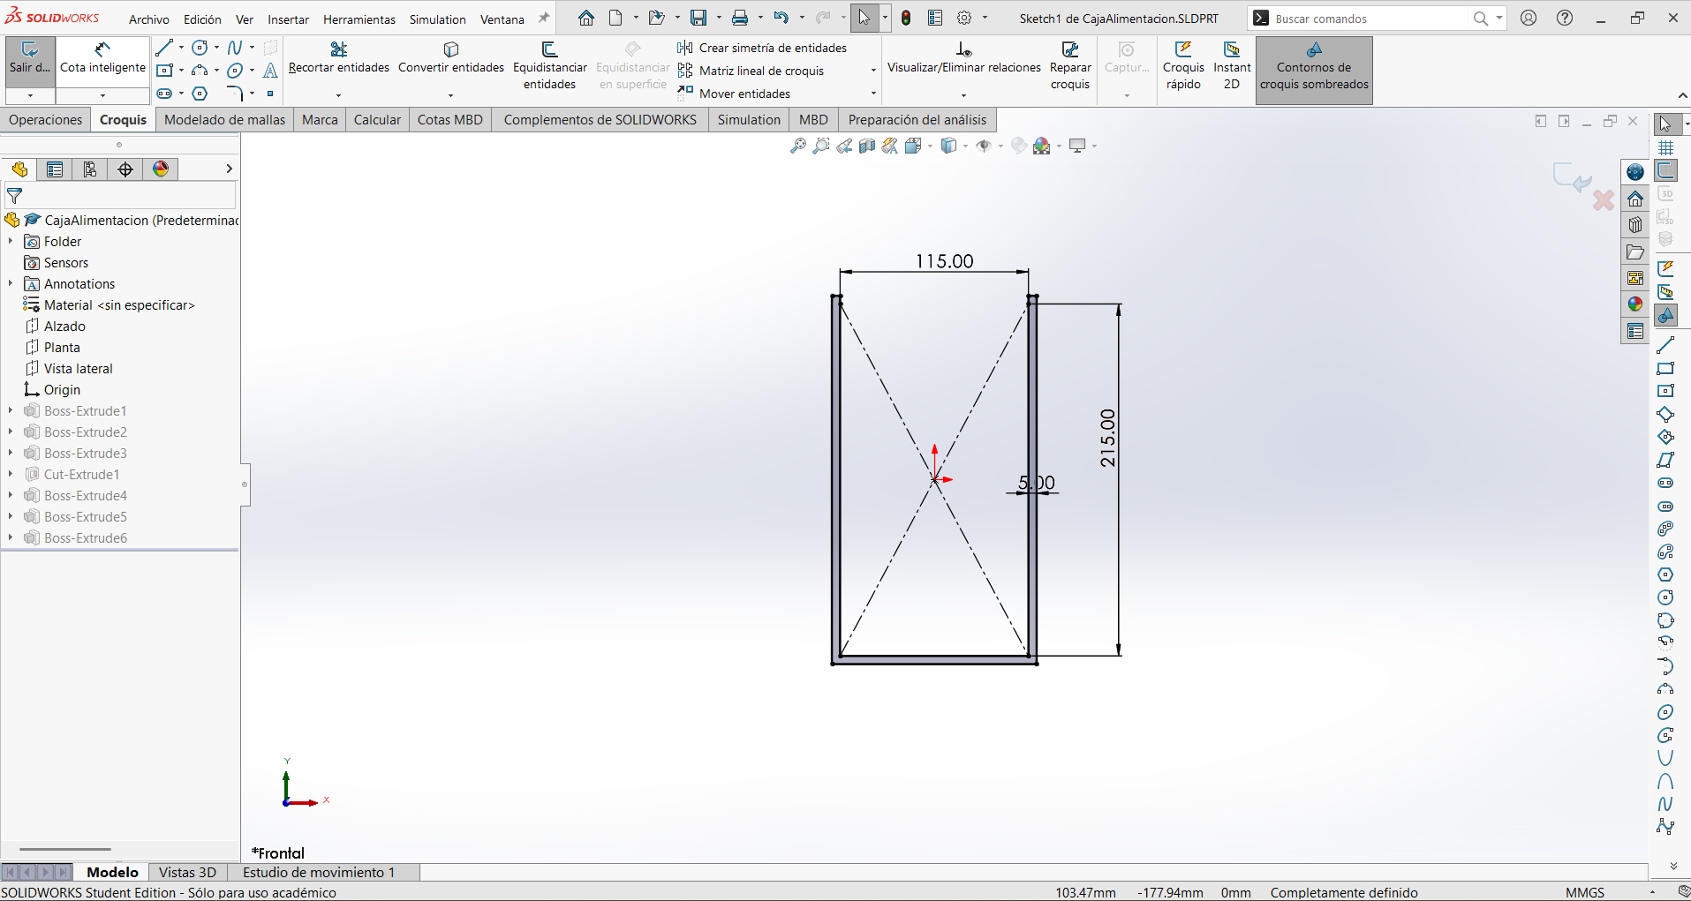Screen dimensions: 1691x901
Task: Click Section view icon in view toolbar
Action: [867, 146]
